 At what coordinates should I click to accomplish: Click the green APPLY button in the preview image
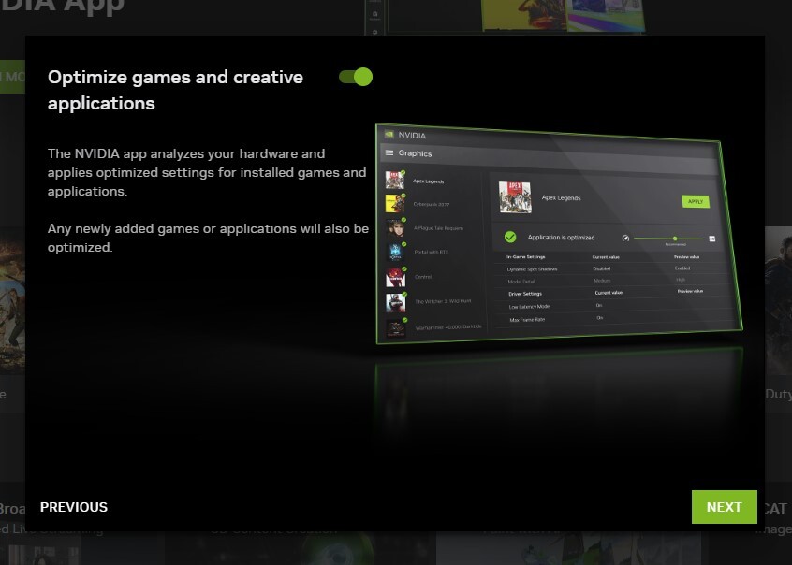695,201
